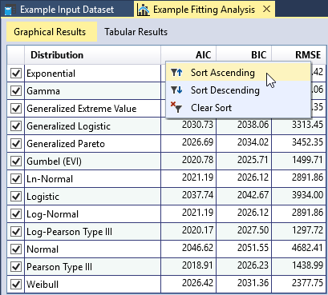Select the Gumbel (EVI) name cell
This screenshot has height=295, width=328.
pyautogui.click(x=92, y=161)
